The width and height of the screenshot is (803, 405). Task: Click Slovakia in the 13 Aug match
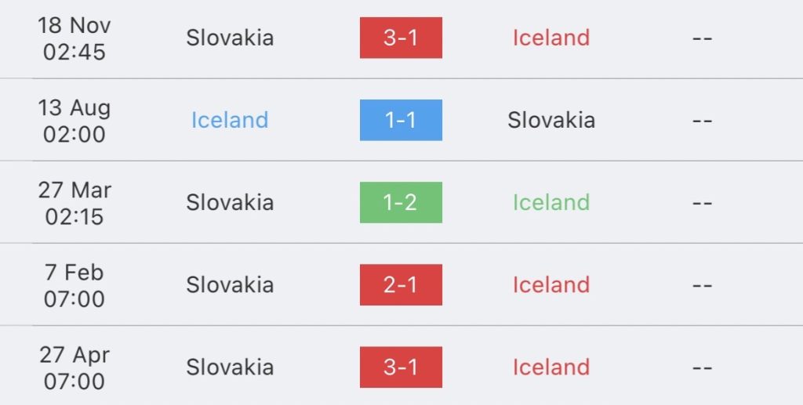point(550,120)
